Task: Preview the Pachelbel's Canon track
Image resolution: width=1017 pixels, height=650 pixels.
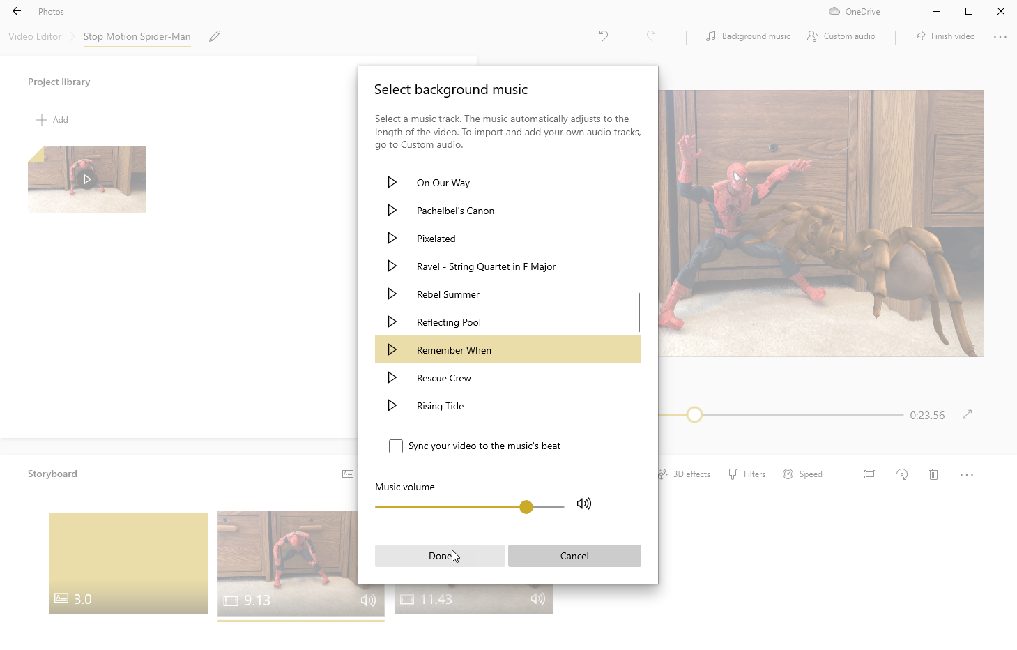Action: coord(392,210)
